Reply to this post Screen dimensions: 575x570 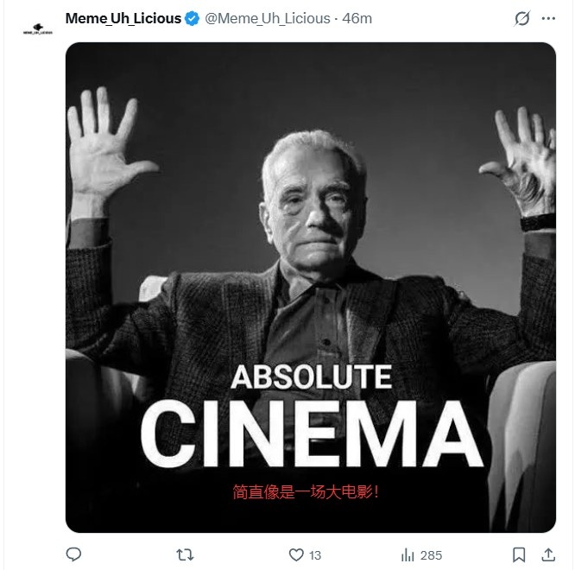[73, 554]
